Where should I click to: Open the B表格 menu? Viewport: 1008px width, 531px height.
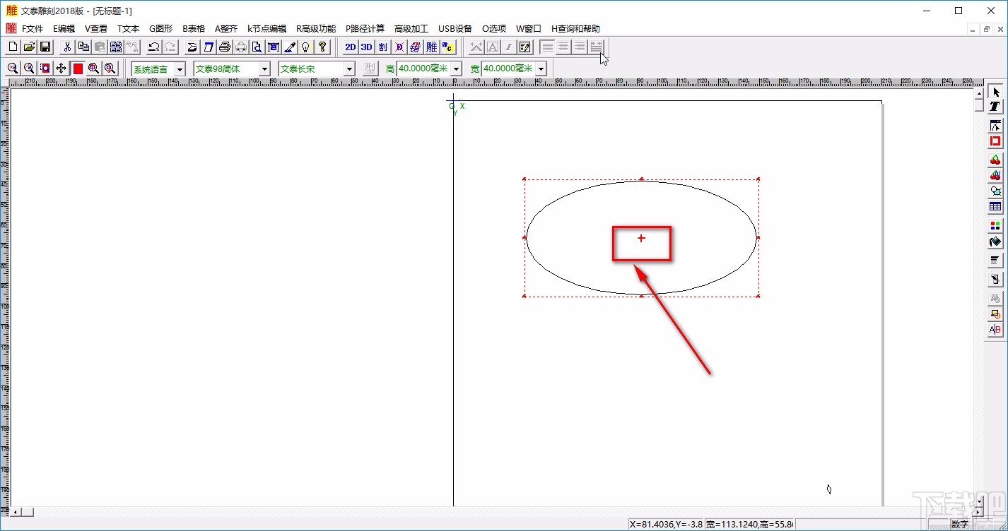click(x=194, y=29)
